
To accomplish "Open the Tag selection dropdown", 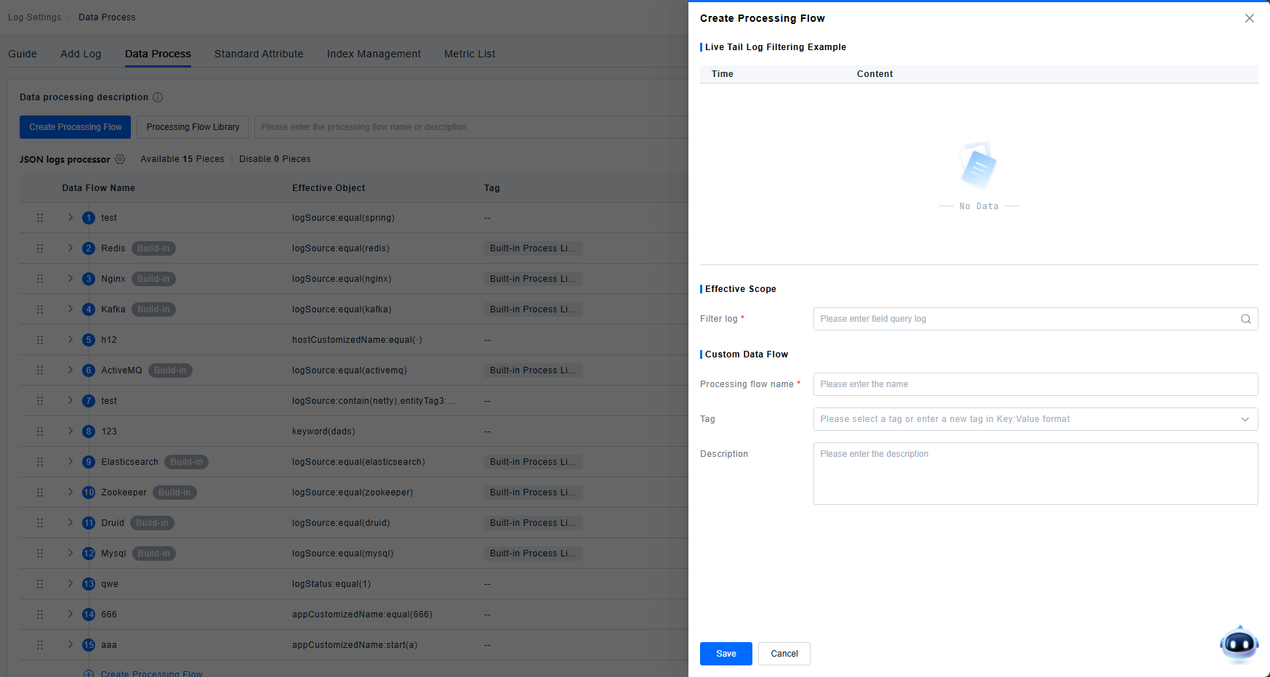I will pyautogui.click(x=1034, y=419).
